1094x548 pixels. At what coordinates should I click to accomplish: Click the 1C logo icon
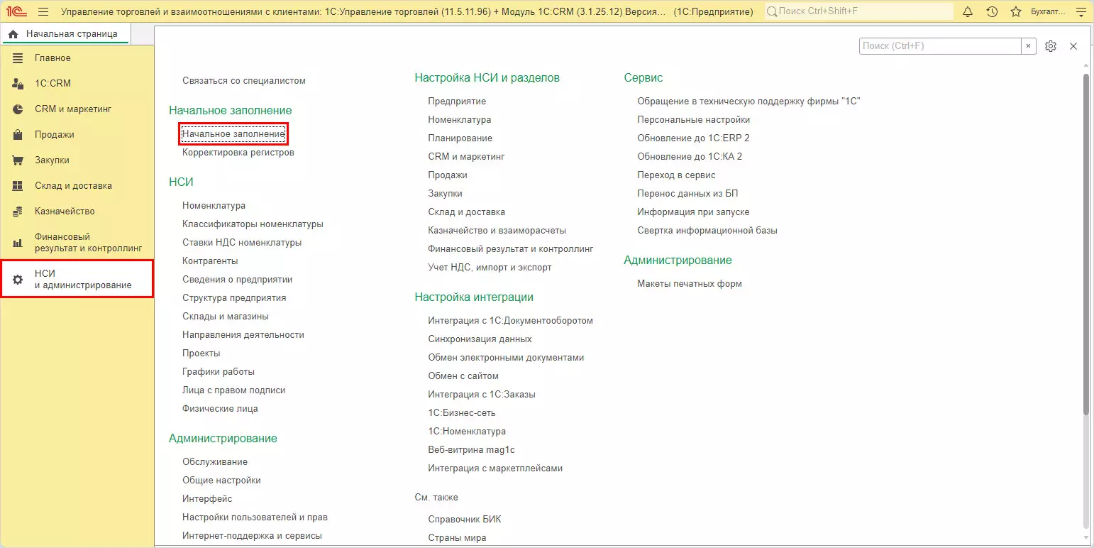[x=17, y=11]
